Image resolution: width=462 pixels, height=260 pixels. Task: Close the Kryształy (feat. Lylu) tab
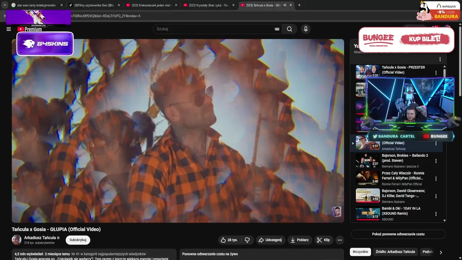(234, 5)
